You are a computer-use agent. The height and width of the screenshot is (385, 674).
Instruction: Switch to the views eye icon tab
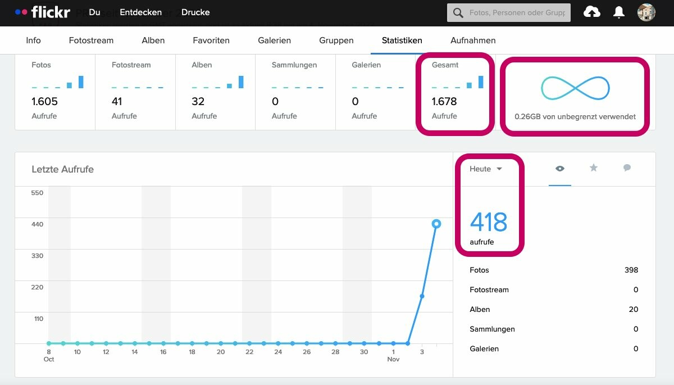click(559, 169)
